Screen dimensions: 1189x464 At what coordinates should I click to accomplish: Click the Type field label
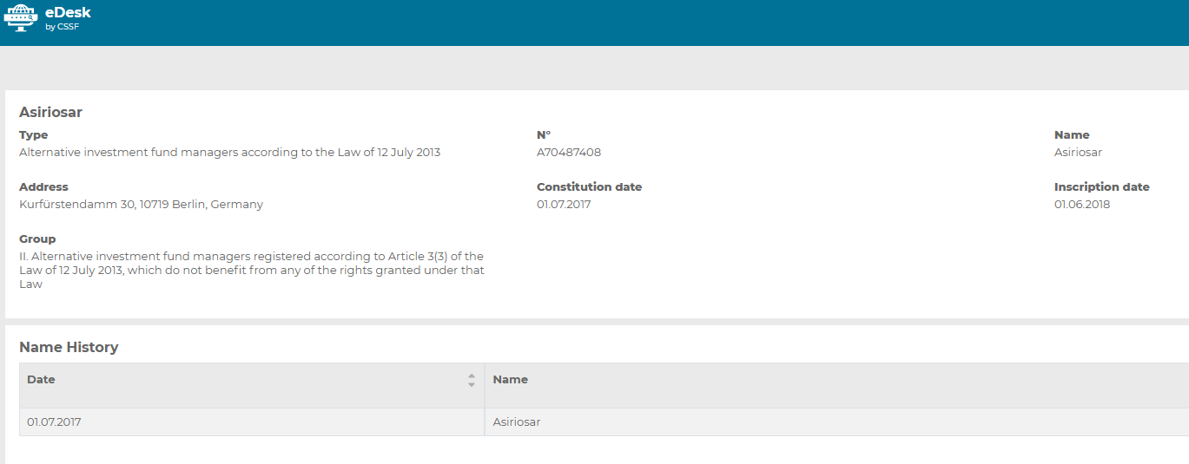coord(34,135)
